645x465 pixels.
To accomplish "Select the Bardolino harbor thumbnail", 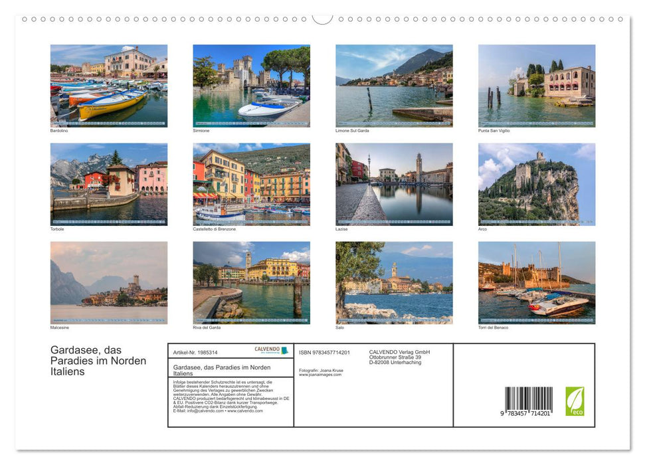I will (108, 86).
